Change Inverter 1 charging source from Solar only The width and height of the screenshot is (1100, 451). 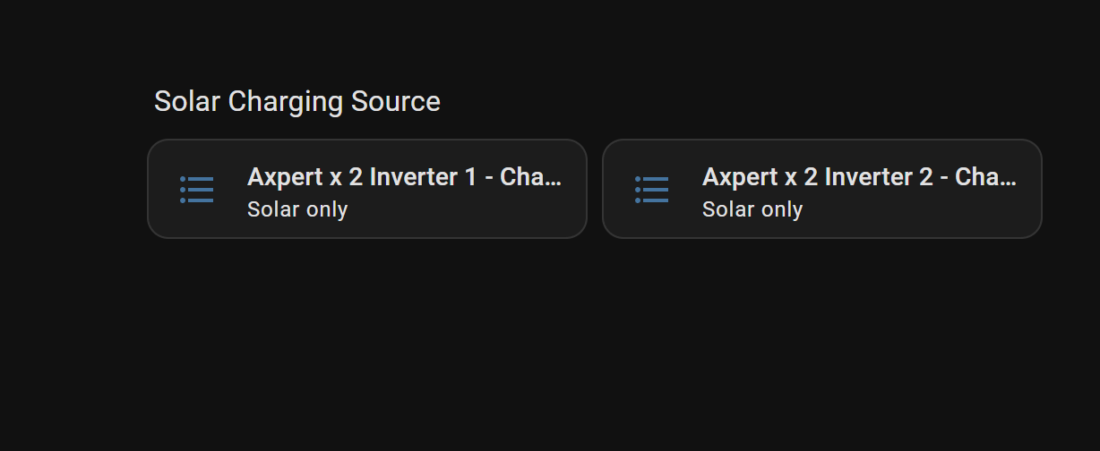click(x=297, y=209)
